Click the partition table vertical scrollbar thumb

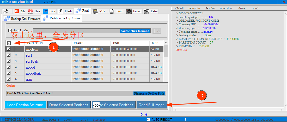(x=165, y=51)
